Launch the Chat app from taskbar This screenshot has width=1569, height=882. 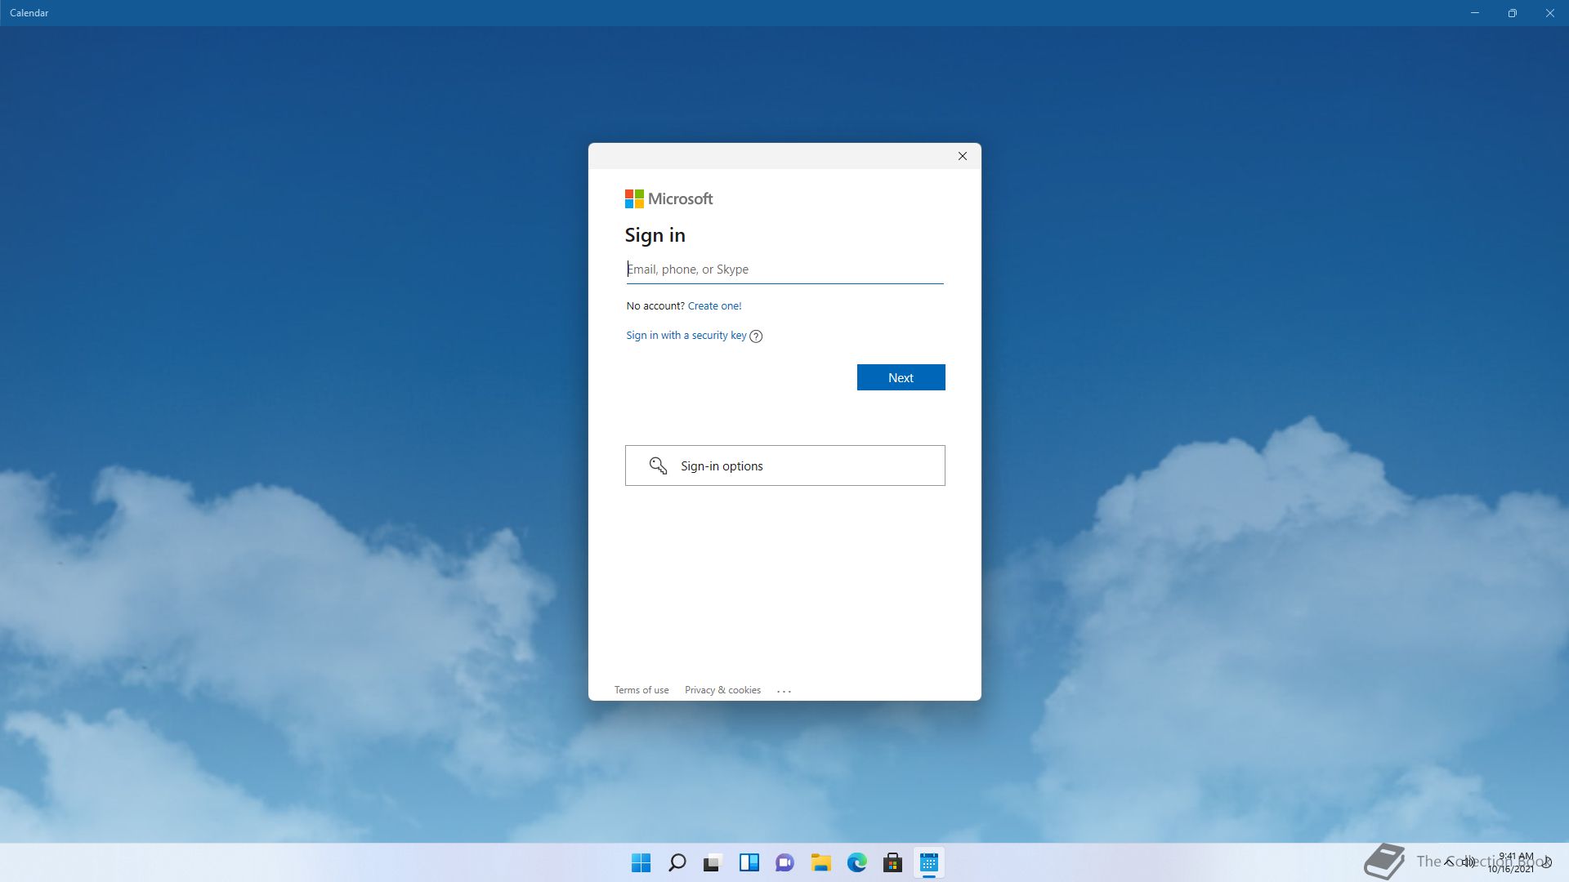coord(784,862)
